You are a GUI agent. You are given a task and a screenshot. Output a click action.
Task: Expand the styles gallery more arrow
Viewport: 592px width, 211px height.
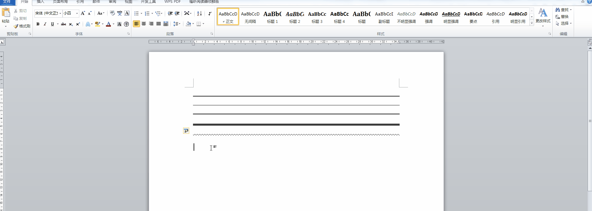532,23
